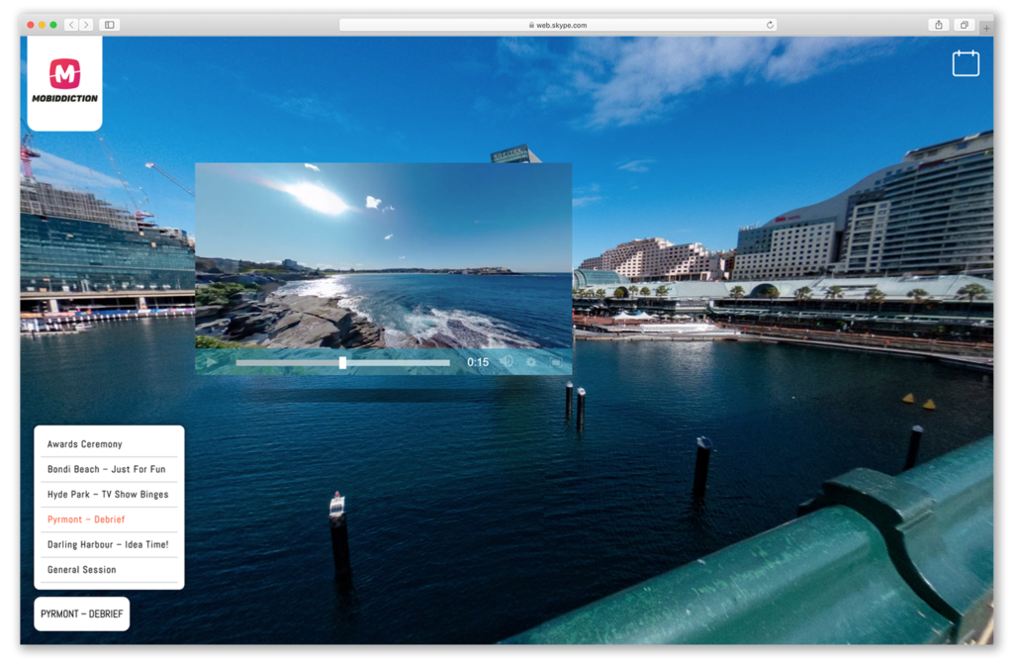Open the General Session entry
The height and width of the screenshot is (658, 1013).
82,570
